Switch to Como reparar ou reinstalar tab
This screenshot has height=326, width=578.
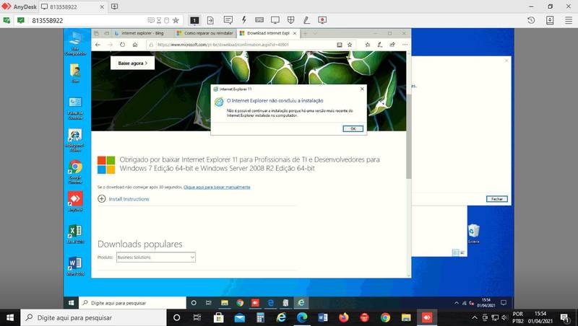coord(205,33)
